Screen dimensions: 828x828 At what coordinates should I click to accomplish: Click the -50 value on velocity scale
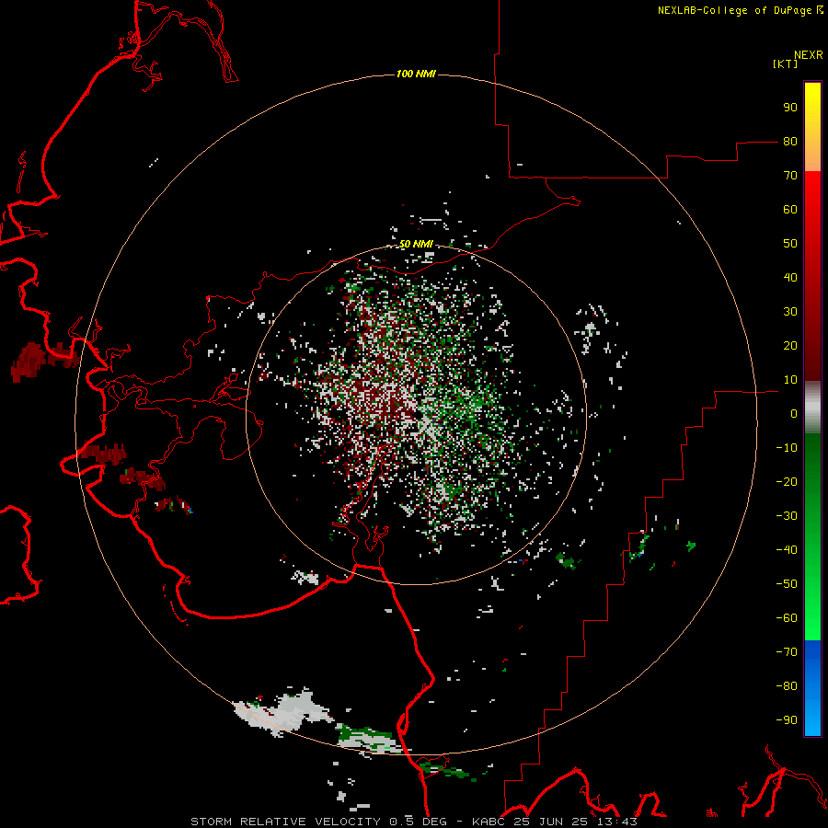tap(787, 584)
